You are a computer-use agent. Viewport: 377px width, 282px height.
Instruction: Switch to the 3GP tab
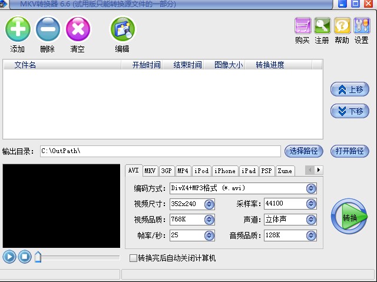(x=167, y=171)
